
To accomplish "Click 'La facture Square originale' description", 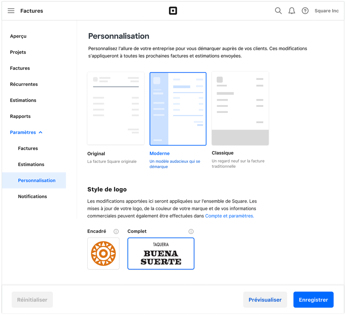I will coord(112,161).
